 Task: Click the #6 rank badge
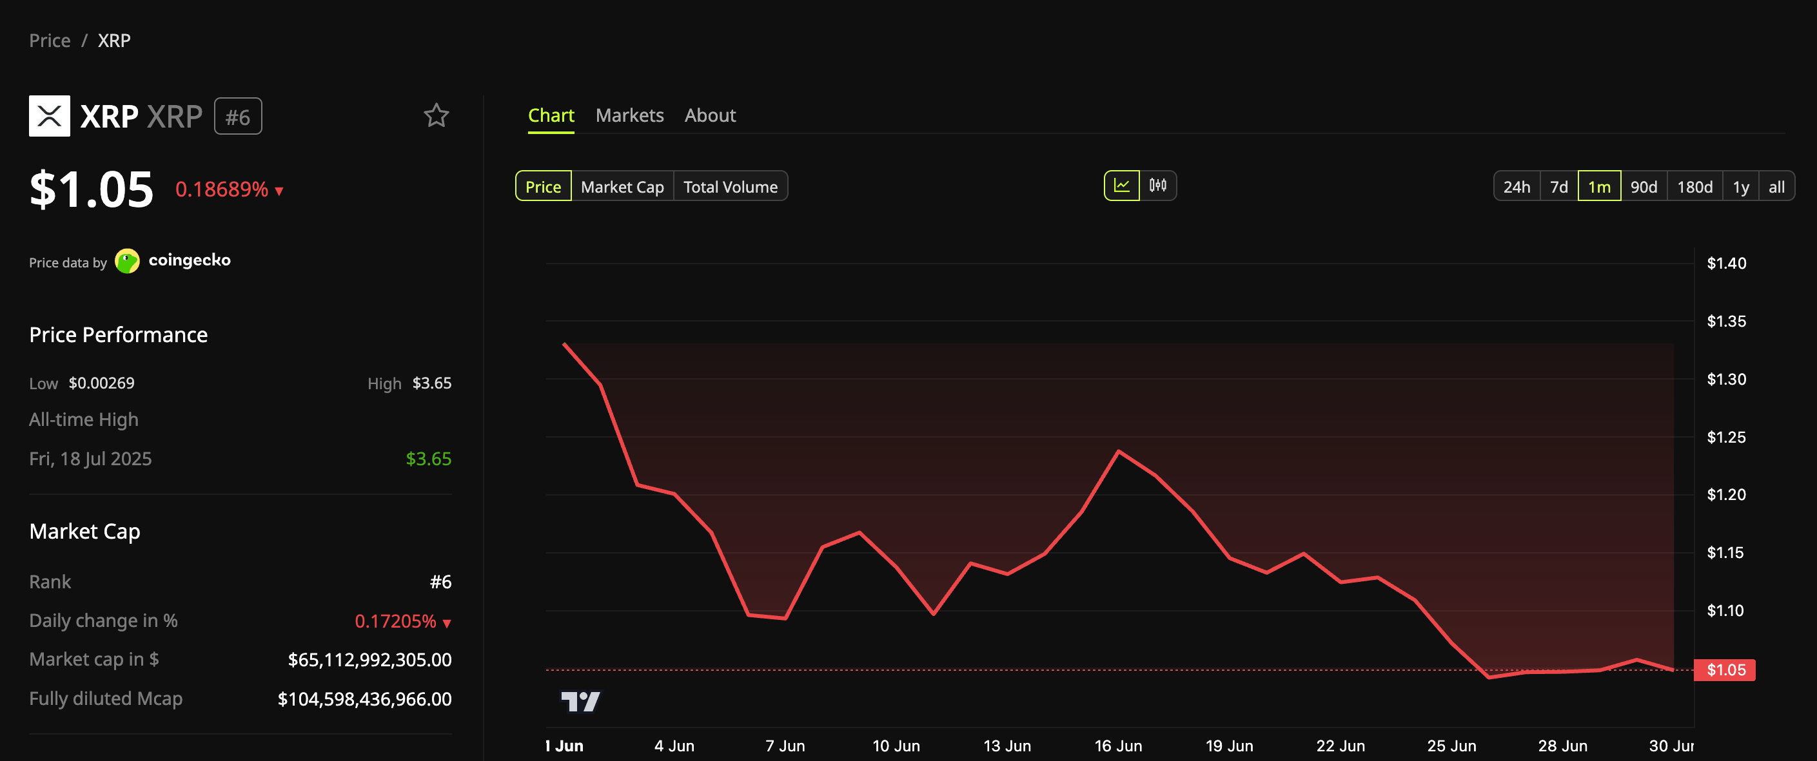(x=238, y=116)
